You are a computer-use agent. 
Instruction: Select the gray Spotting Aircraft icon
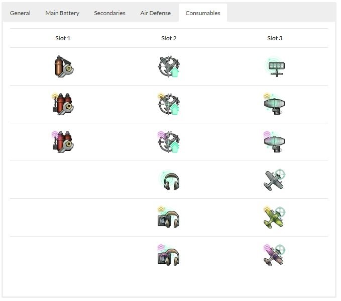[274, 180]
